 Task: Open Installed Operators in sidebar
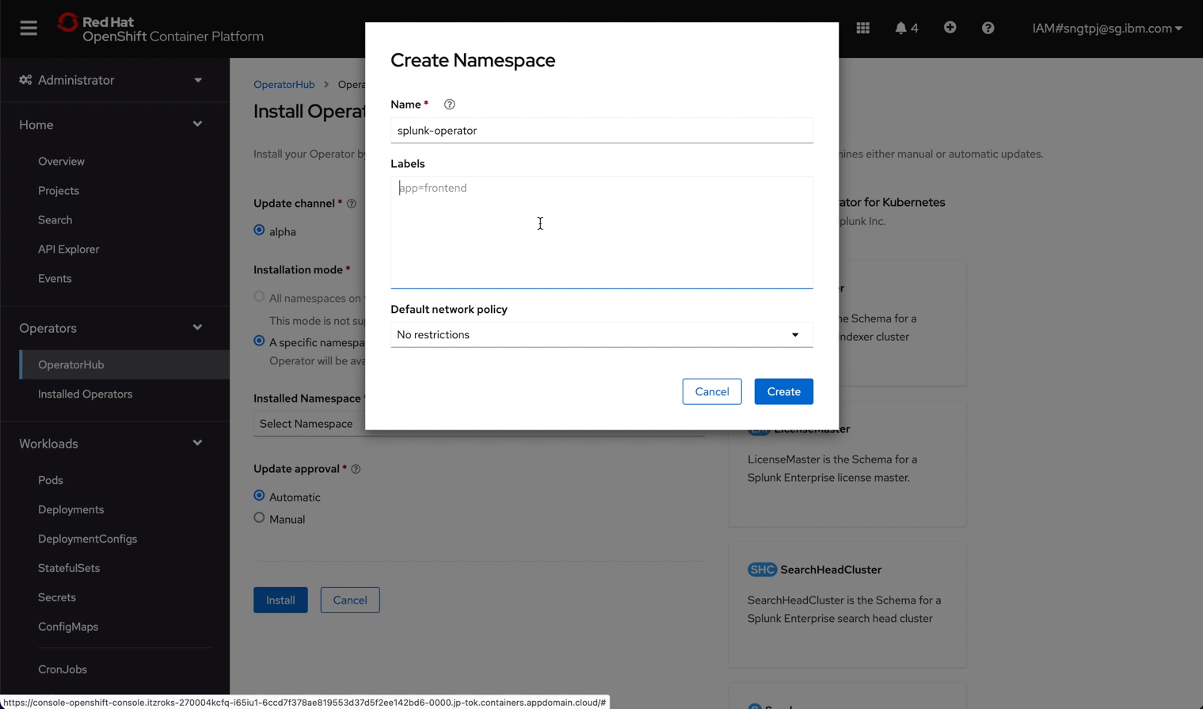85,394
